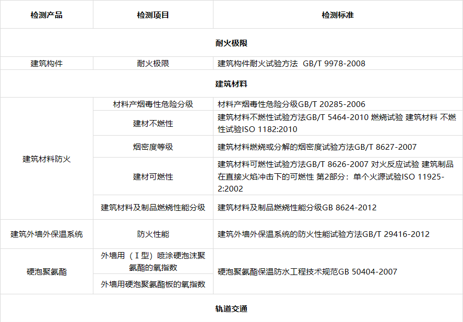The image size is (463, 322).
Task: Click the 建筑材料 section heading row
Action: pos(231,84)
